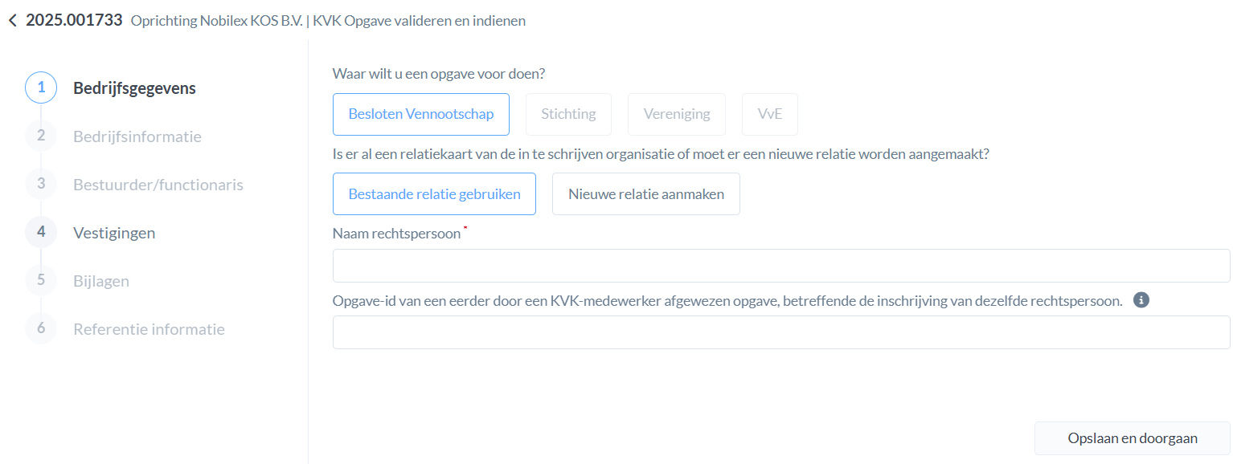Screen dimensions: 1233x464
Task: Click step 4 circle icon
Action: [41, 233]
